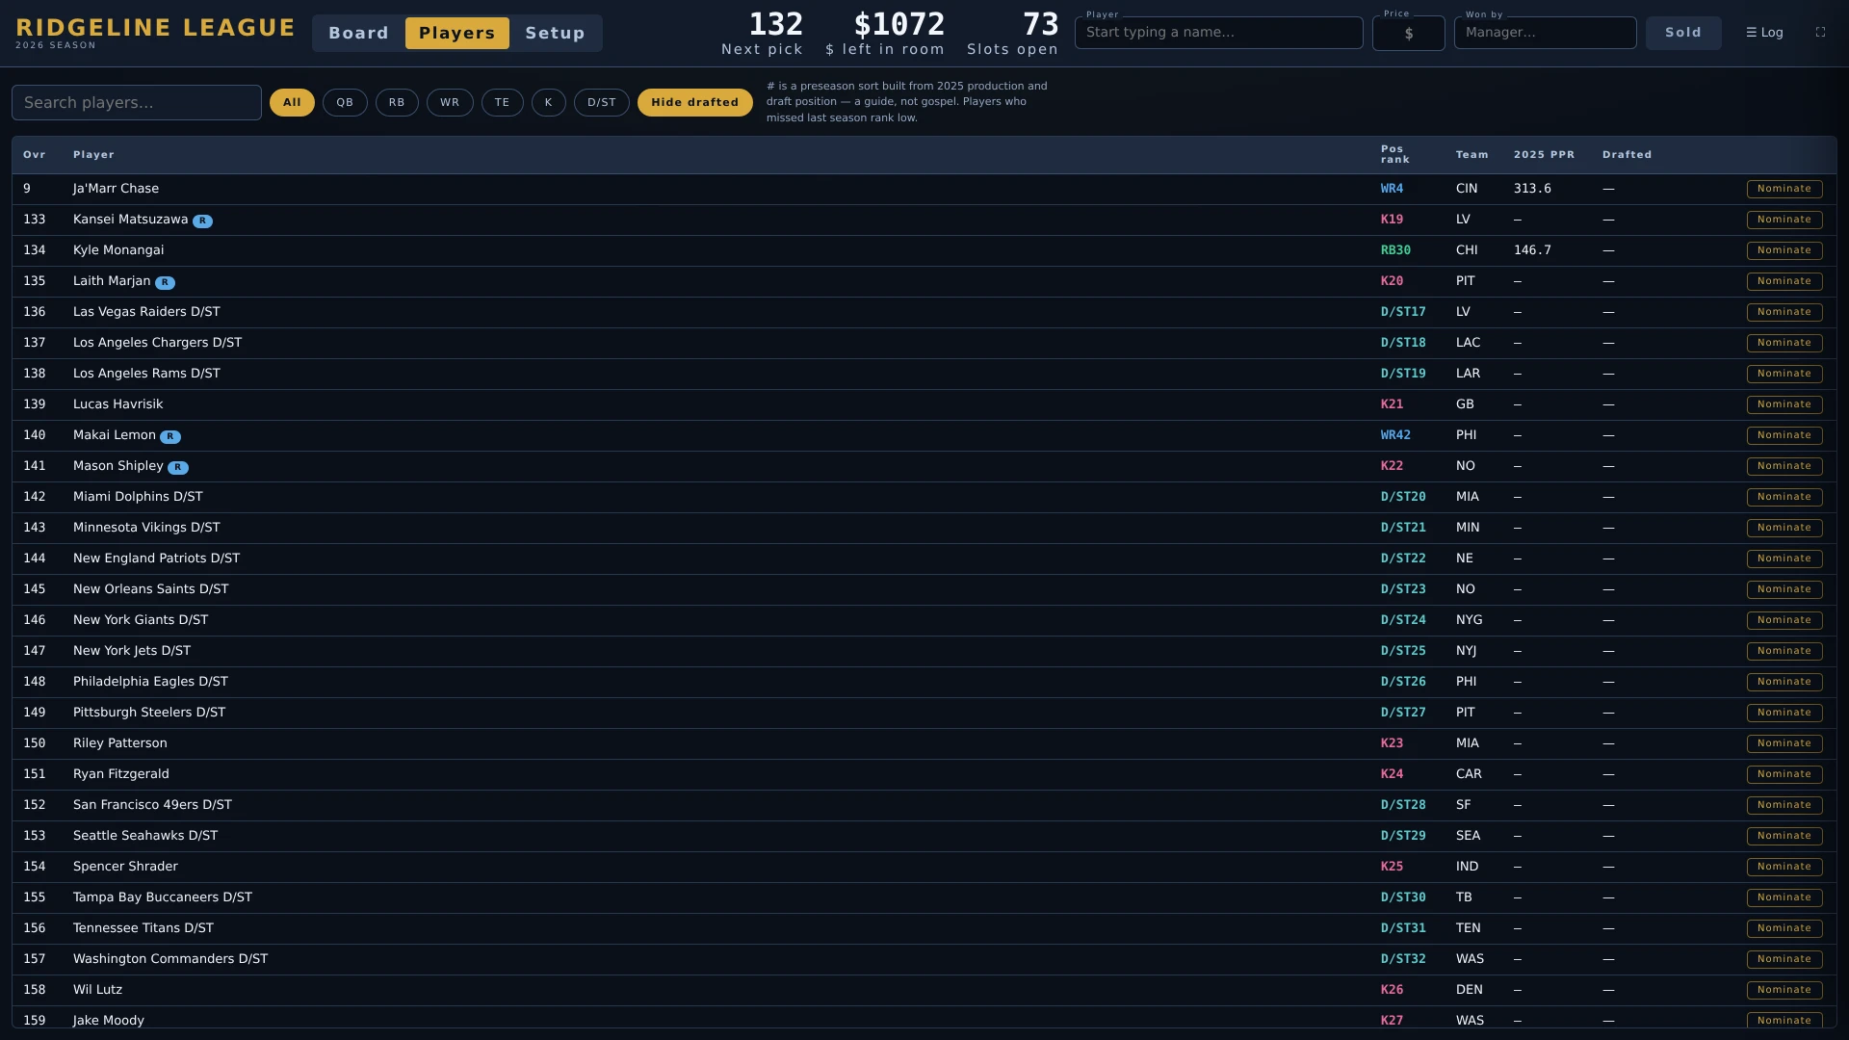Filter players by RB
The height and width of the screenshot is (1040, 1849).
coord(397,102)
